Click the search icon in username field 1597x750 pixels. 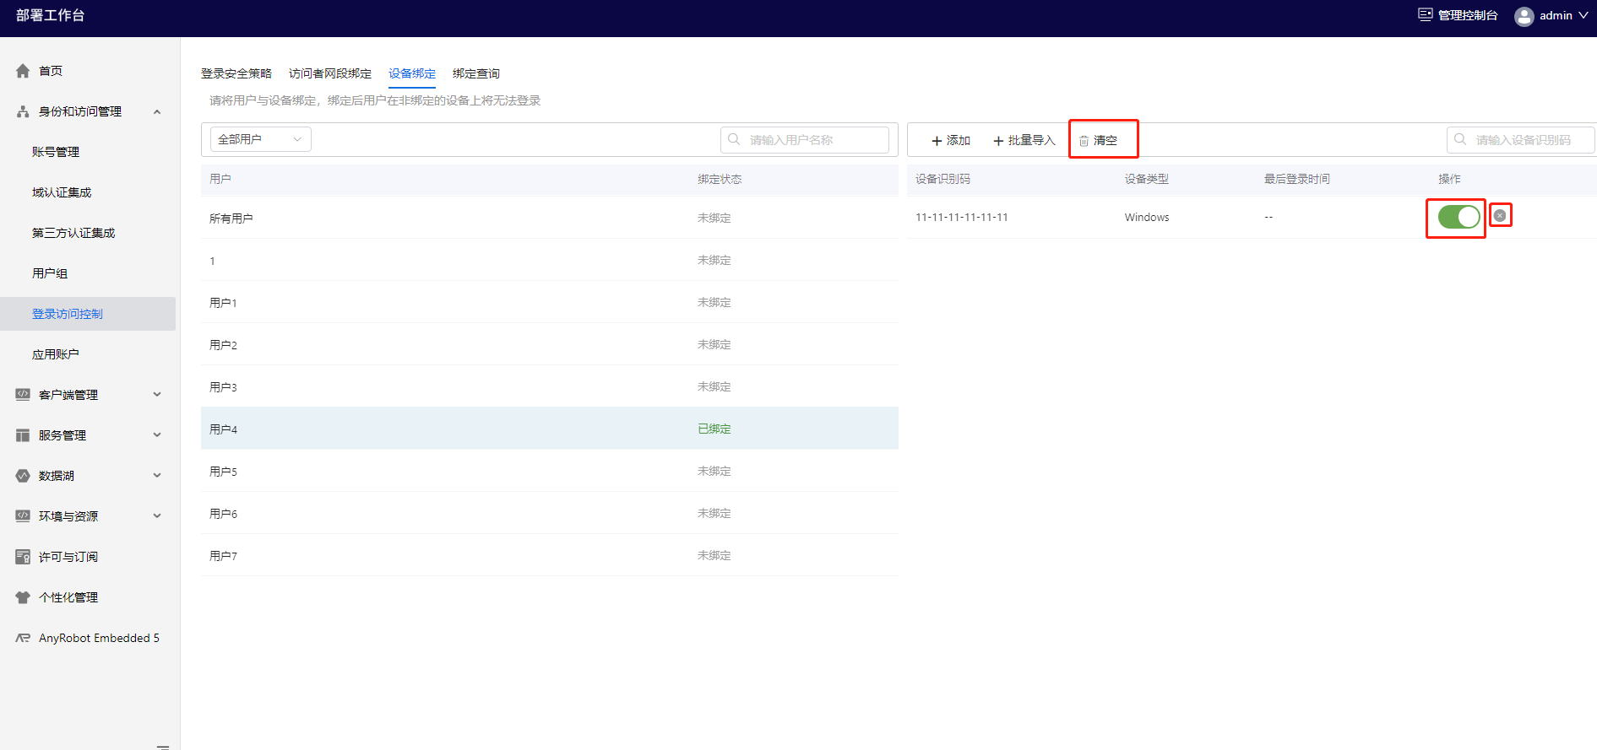pyautogui.click(x=734, y=139)
